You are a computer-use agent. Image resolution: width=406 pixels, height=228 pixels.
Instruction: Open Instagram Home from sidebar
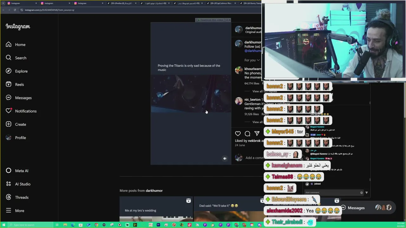(16, 45)
